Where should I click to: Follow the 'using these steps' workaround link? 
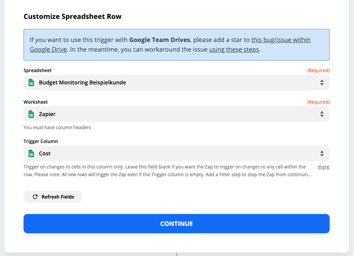click(x=234, y=49)
